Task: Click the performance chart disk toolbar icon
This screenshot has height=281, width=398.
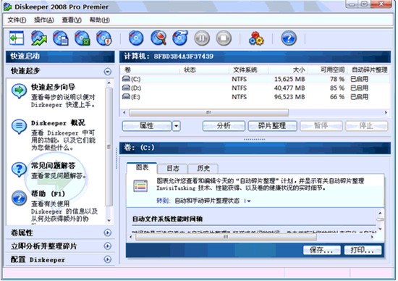Action: coord(39,38)
